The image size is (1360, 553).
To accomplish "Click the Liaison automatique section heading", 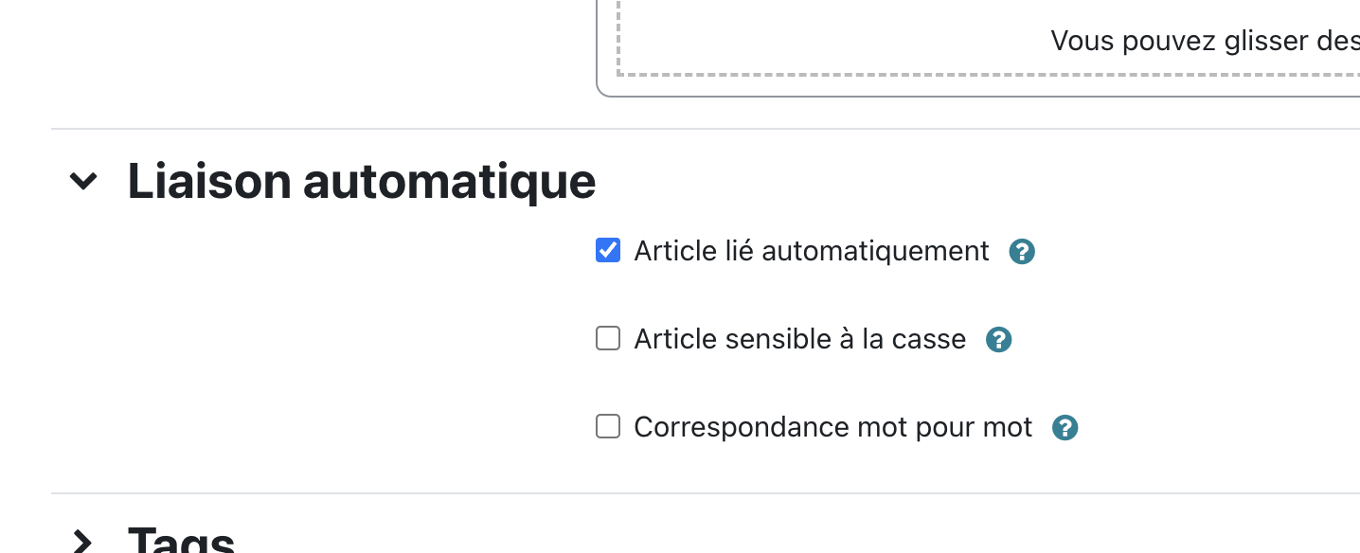I will pos(362,181).
